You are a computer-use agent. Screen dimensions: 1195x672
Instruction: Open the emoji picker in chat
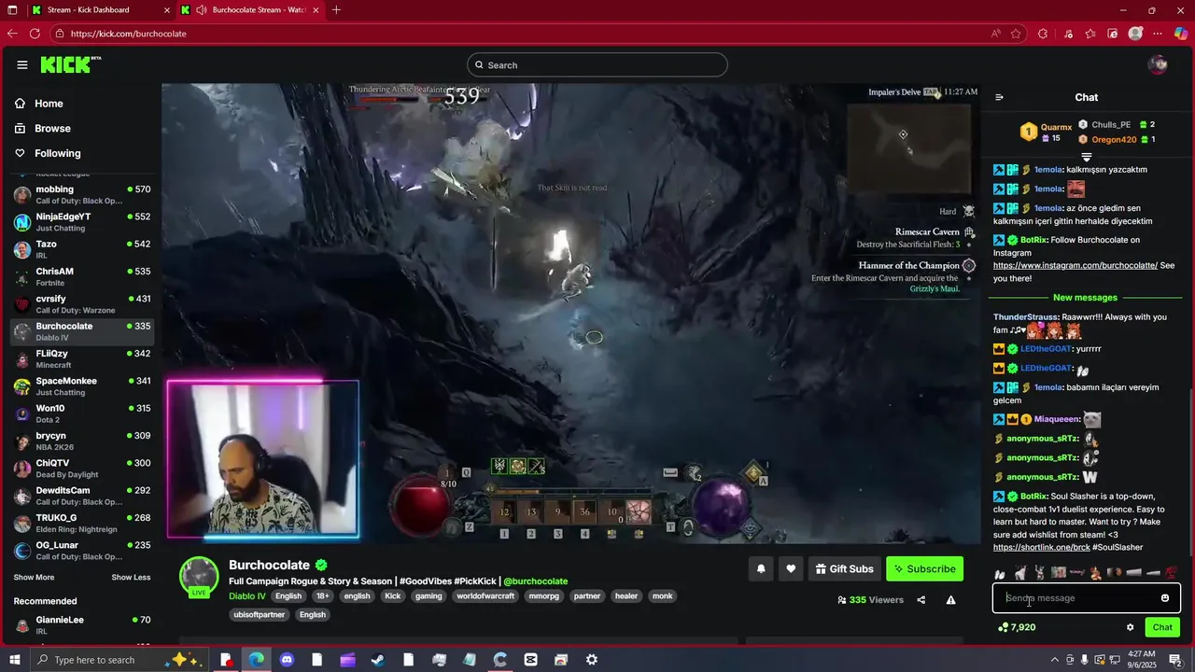pyautogui.click(x=1165, y=598)
